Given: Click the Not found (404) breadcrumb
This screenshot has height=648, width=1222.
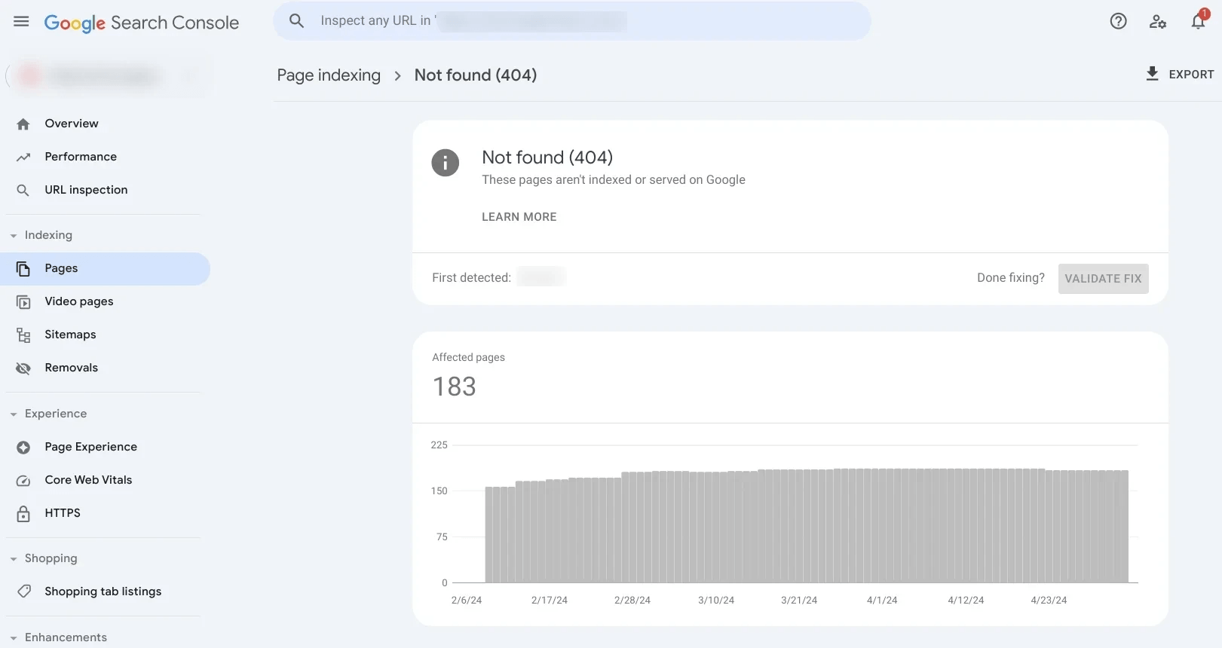Looking at the screenshot, I should [476, 75].
